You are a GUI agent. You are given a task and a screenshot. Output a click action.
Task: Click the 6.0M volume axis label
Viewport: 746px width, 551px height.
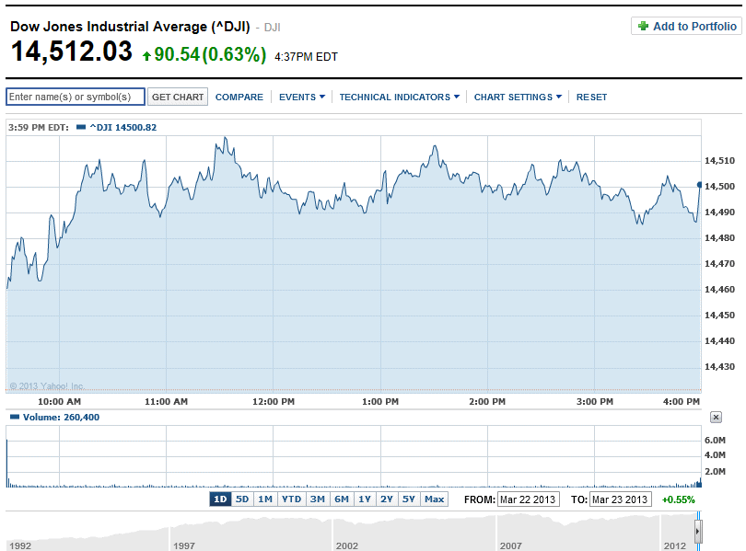coord(715,441)
